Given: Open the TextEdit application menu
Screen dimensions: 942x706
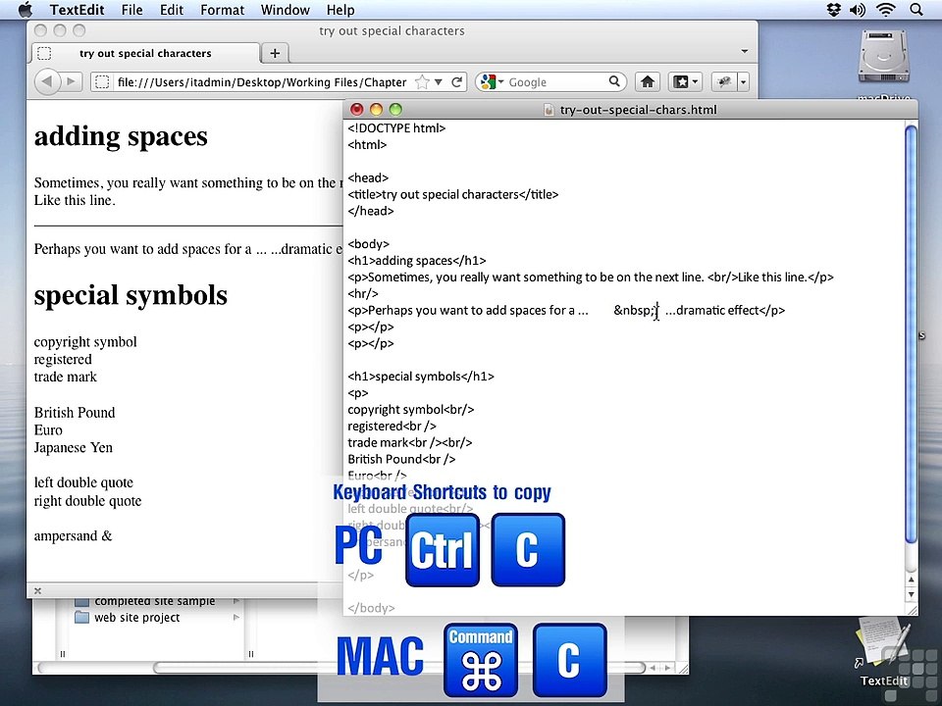Looking at the screenshot, I should pyautogui.click(x=77, y=10).
